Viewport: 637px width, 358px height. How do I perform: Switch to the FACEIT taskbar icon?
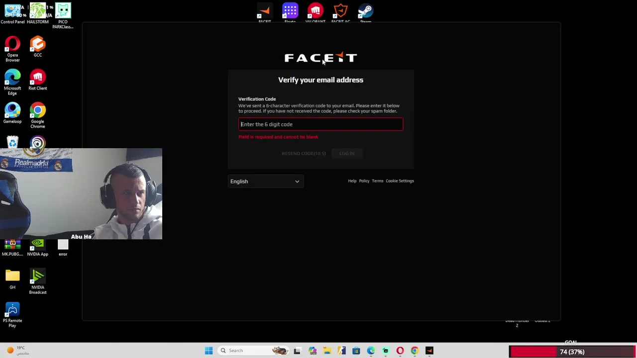(x=429, y=351)
